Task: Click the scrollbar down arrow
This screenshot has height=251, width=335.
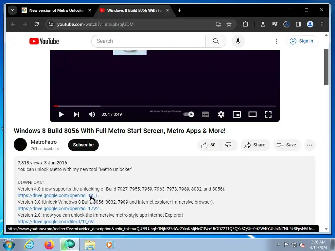Action: point(326,229)
